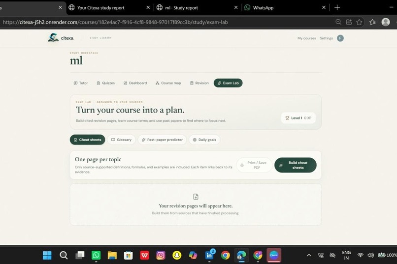Close the ml - Study report tab
The height and width of the screenshot is (264, 397).
tap(236, 7)
